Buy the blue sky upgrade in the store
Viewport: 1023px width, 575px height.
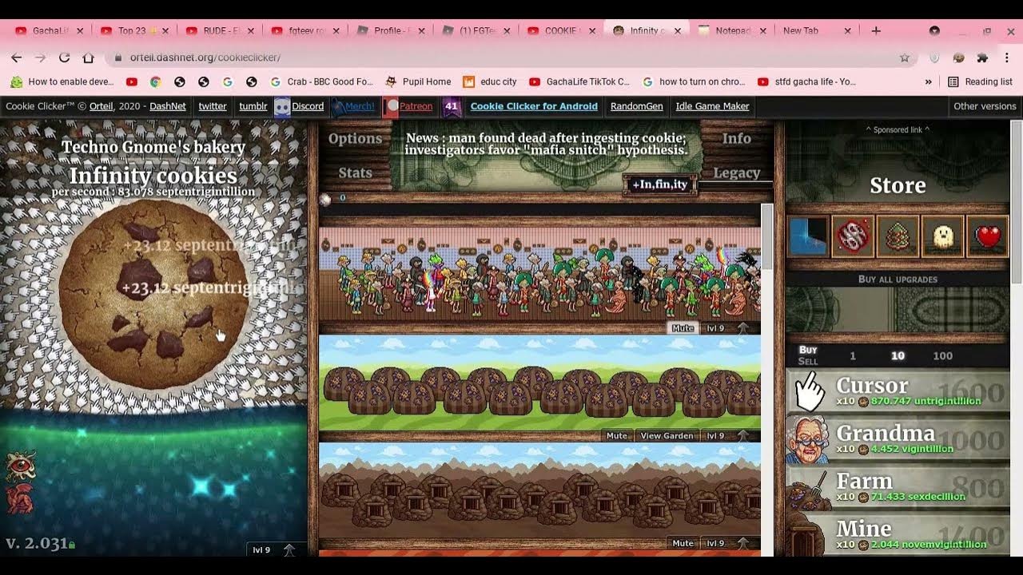tap(808, 237)
